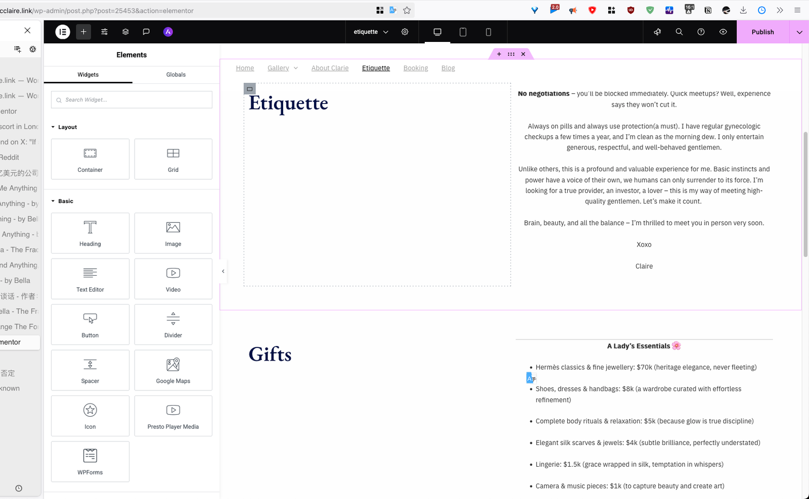
Task: Open the etiquette page dropdown
Action: point(371,32)
